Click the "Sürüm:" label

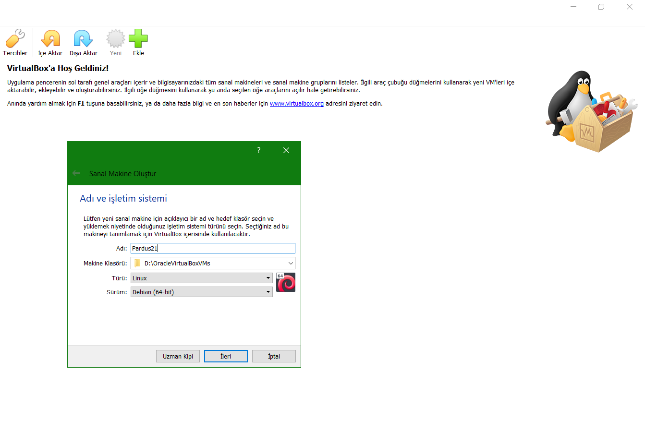pos(117,292)
